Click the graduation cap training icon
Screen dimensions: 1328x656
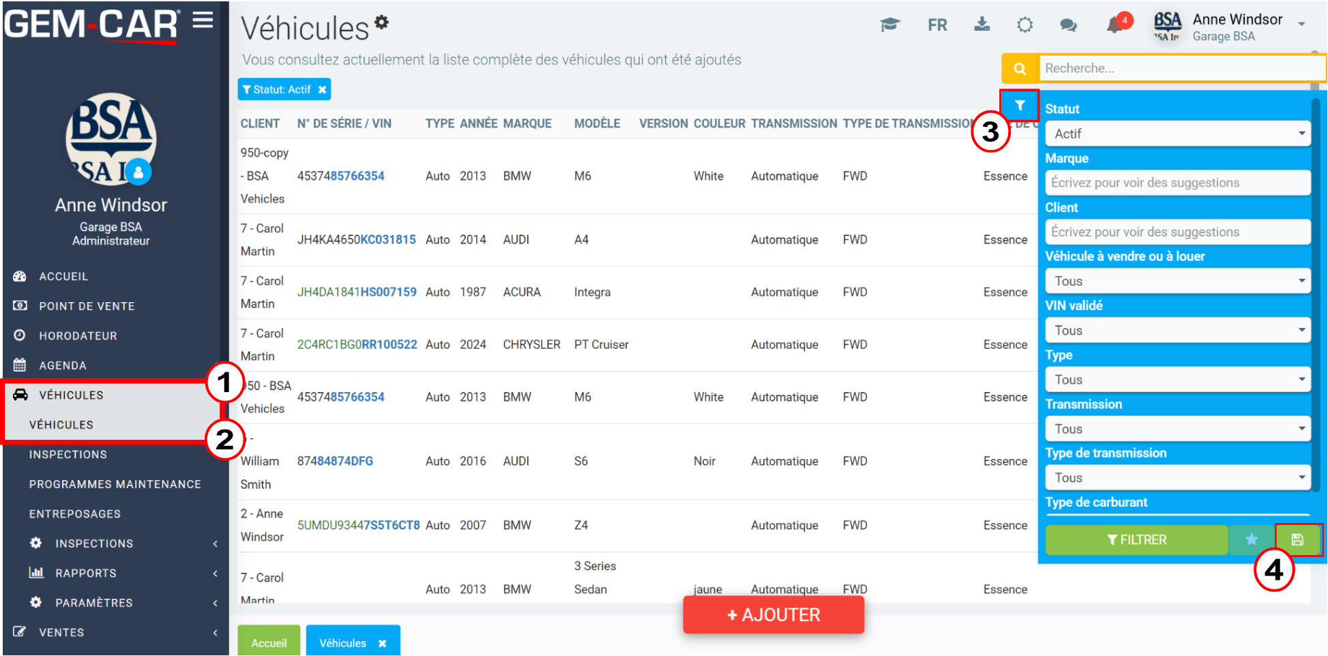pos(890,25)
